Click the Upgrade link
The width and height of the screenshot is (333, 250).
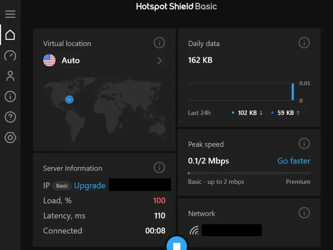tap(89, 185)
